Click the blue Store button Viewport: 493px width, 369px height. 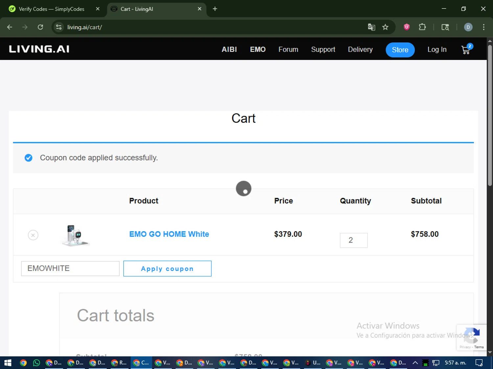pyautogui.click(x=400, y=50)
